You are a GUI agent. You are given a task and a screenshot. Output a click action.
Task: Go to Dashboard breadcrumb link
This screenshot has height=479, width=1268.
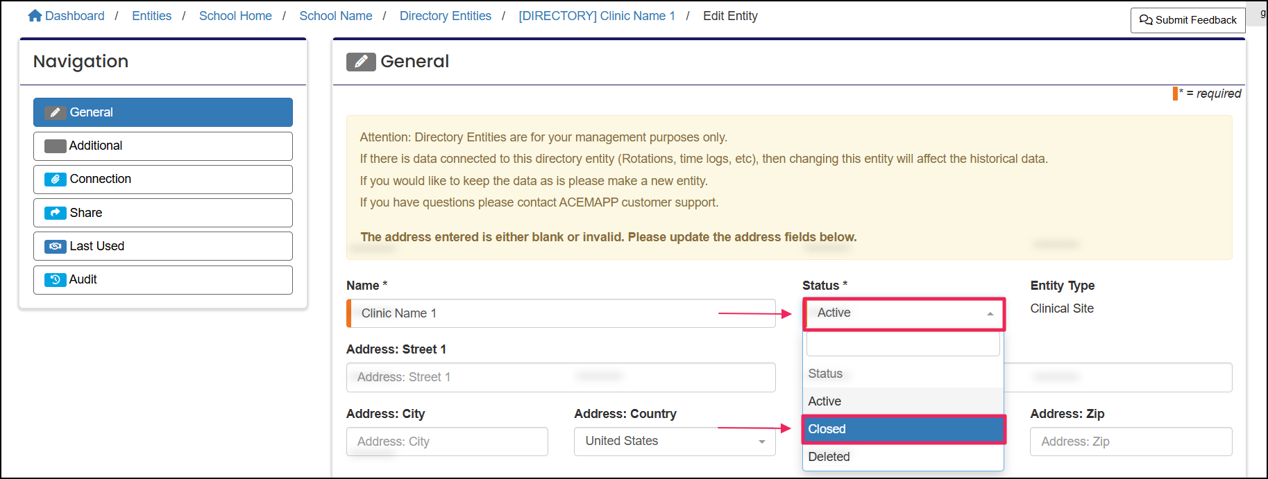click(75, 15)
